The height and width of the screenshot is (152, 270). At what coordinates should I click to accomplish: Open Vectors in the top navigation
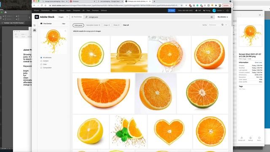pos(54,11)
